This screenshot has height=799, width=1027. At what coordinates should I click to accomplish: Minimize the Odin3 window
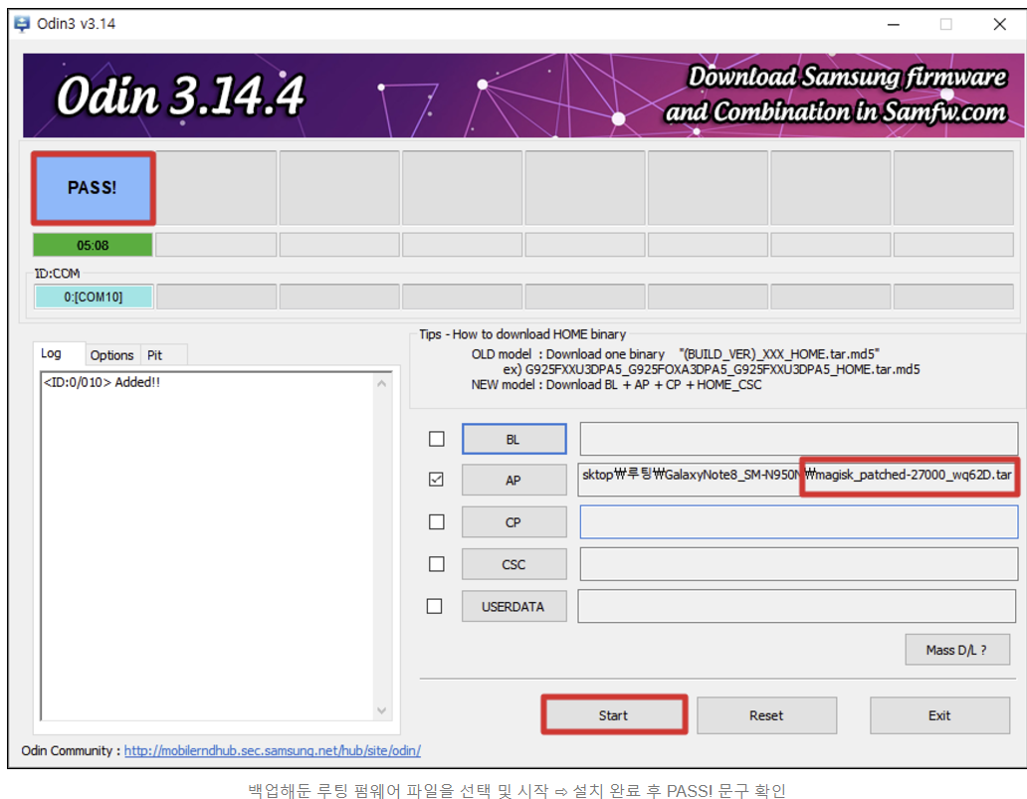click(x=894, y=24)
